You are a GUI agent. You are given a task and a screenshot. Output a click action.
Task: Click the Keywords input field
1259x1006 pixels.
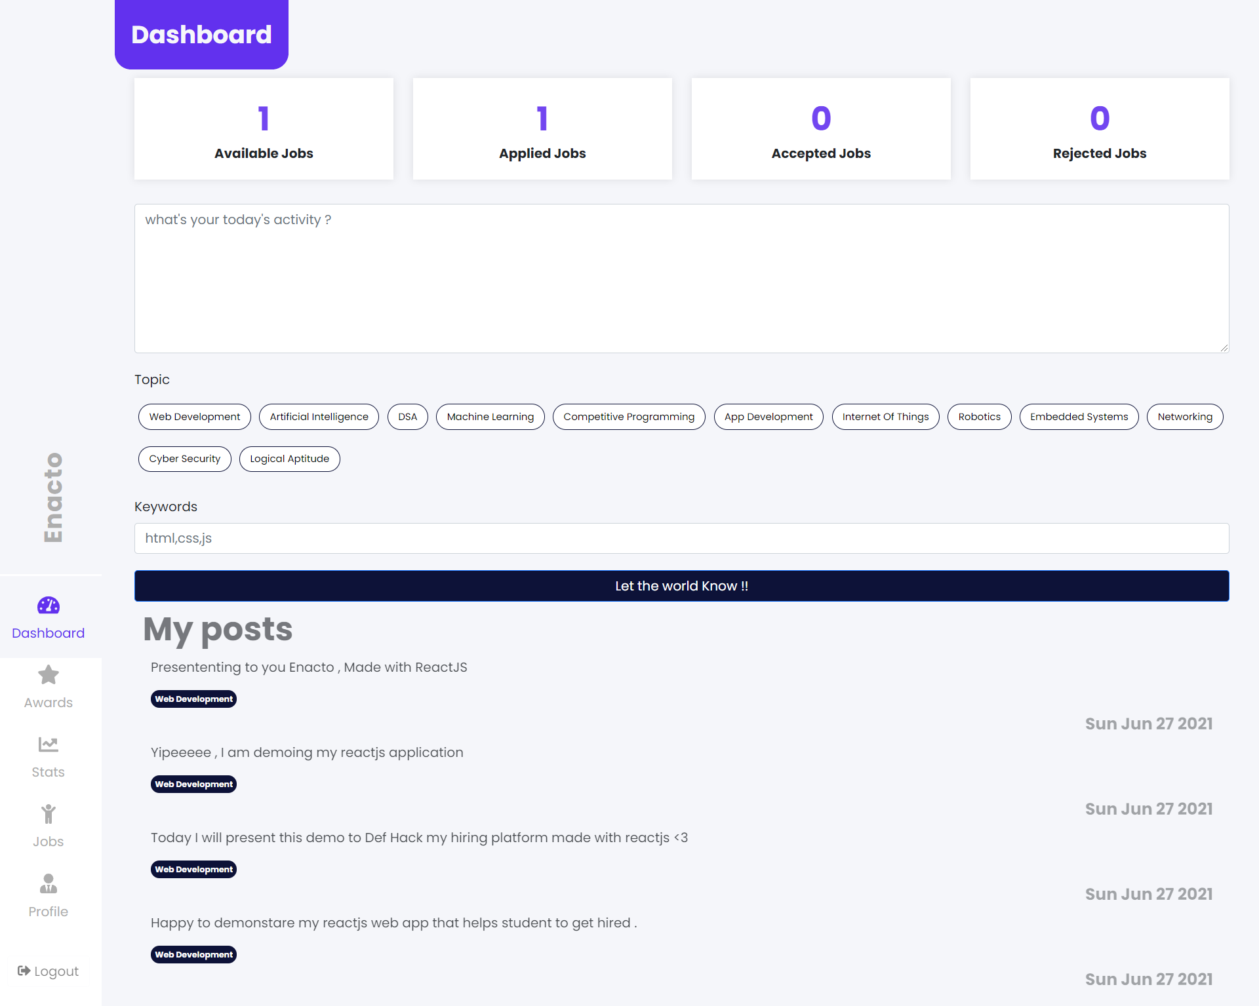tap(682, 538)
